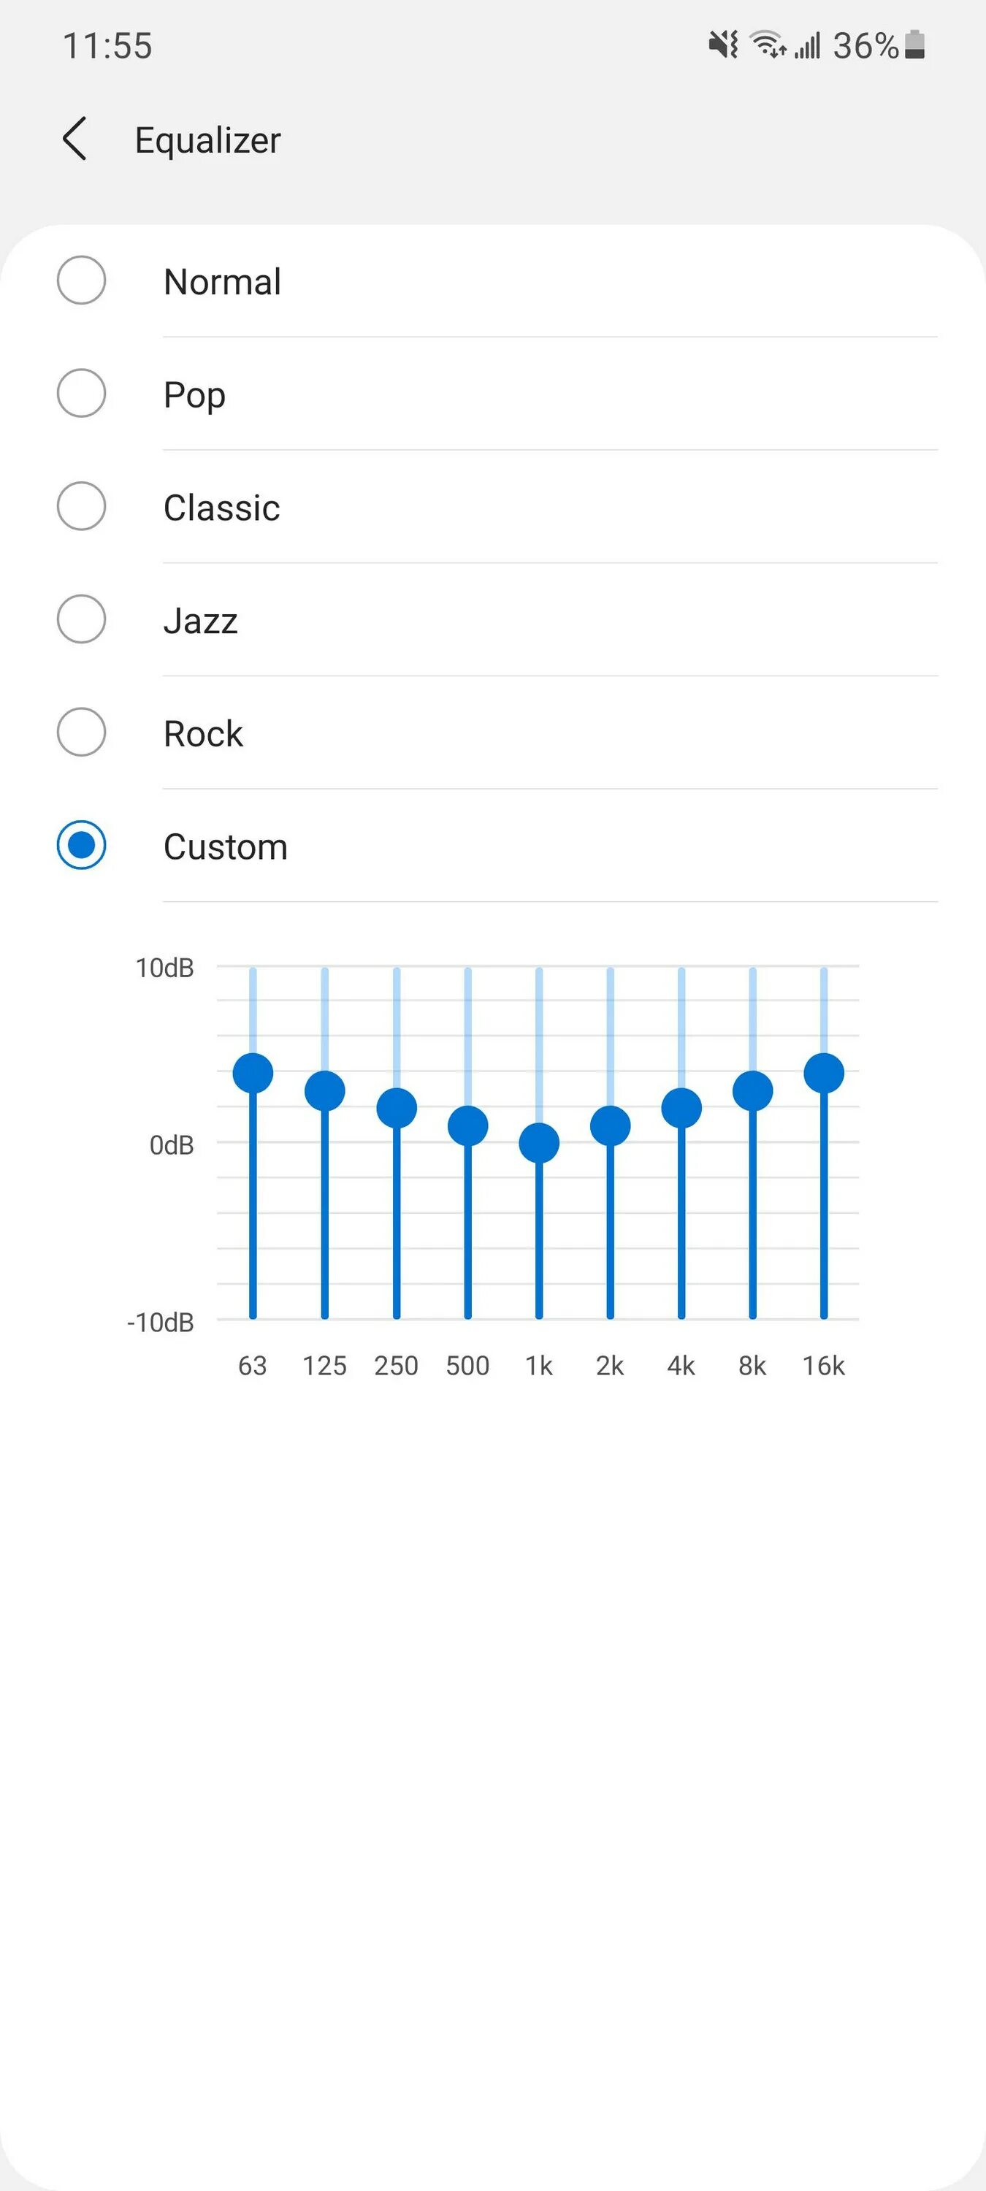Click the 63 Hz slider handle
The height and width of the screenshot is (2191, 986).
(253, 1074)
